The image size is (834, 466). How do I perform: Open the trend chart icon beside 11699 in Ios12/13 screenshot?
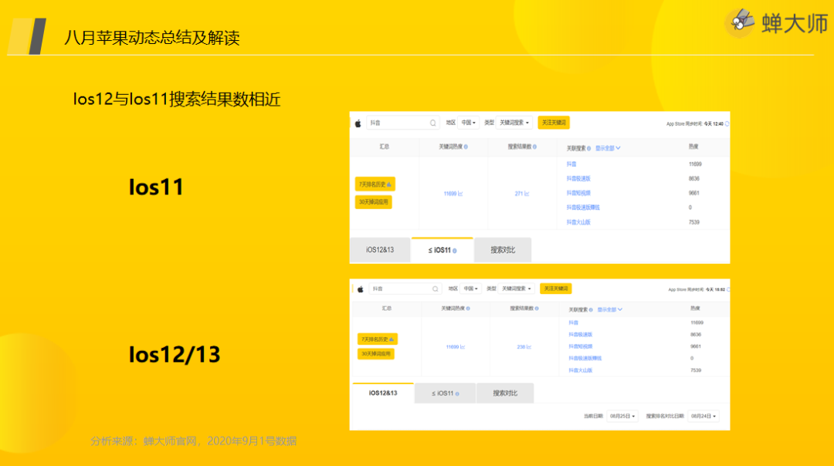[x=463, y=347]
